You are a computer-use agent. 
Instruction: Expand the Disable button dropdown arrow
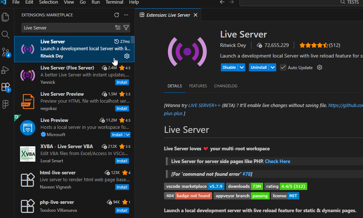[x=242, y=67]
